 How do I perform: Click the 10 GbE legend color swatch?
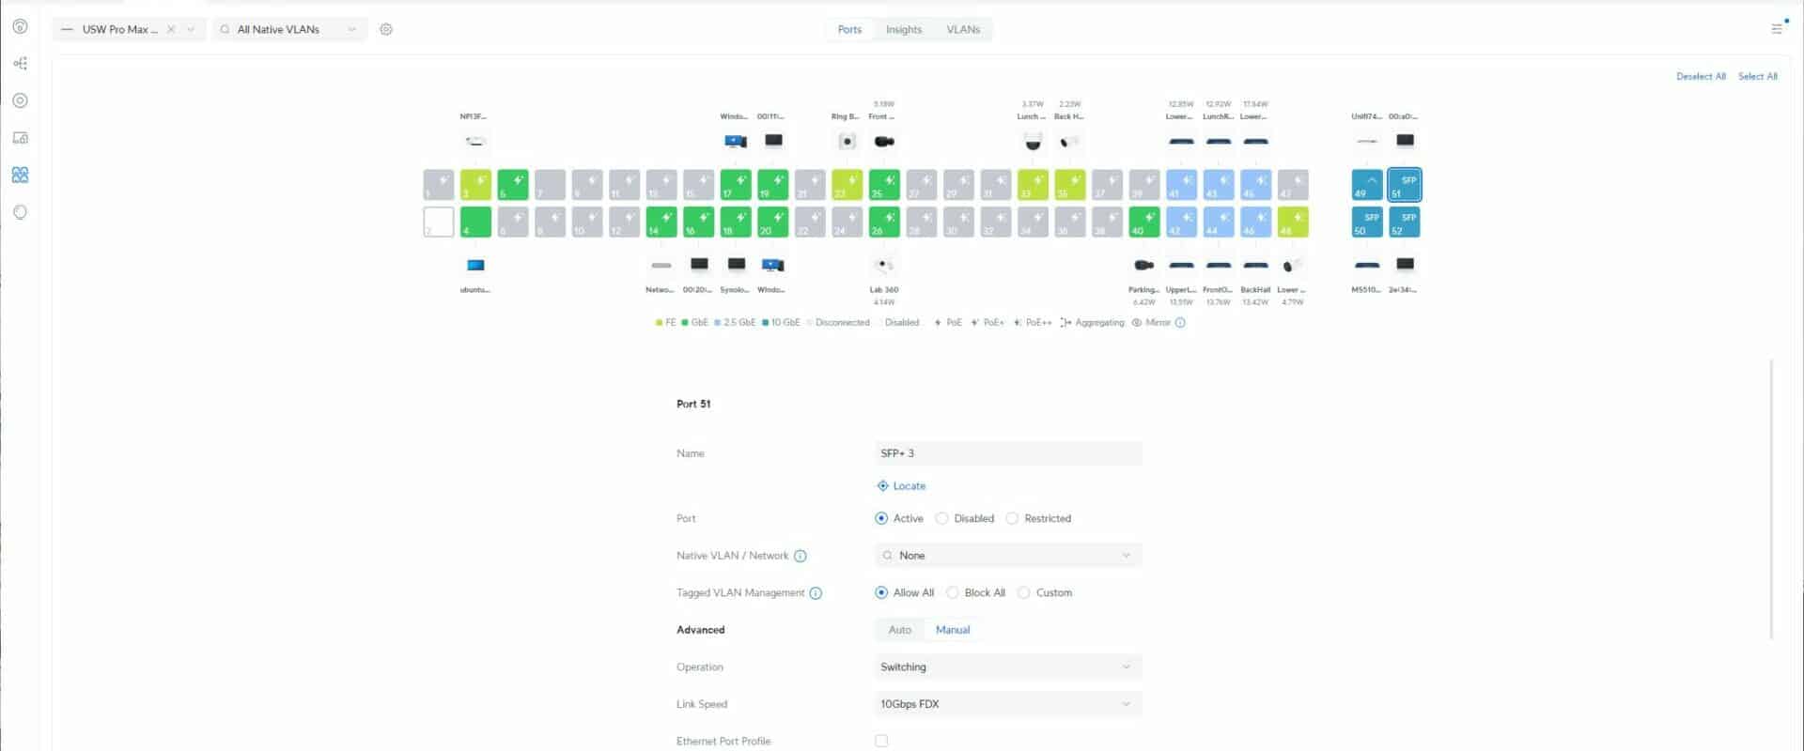[x=766, y=322]
